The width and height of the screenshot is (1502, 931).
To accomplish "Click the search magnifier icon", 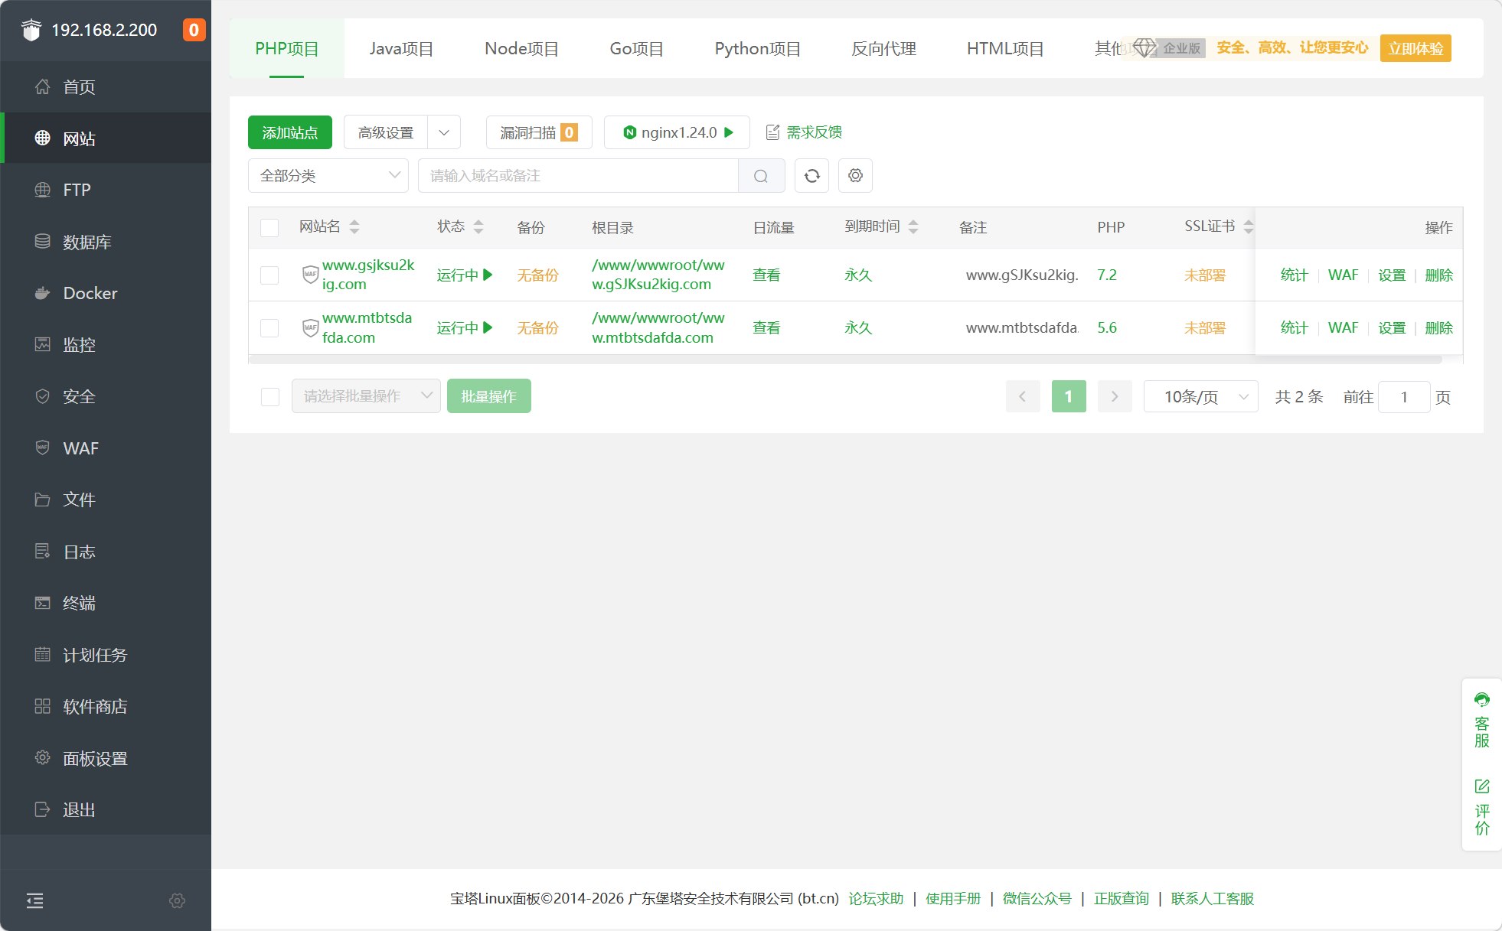I will point(761,176).
